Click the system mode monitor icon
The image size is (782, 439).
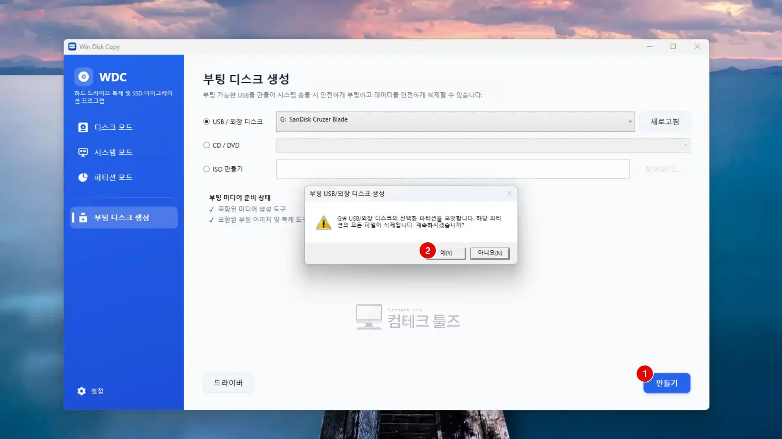[x=83, y=152]
